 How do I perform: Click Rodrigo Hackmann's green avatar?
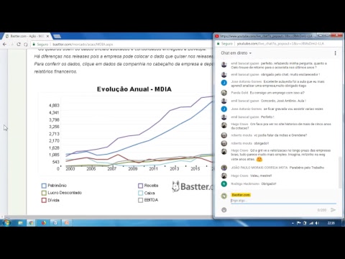coord(224,184)
